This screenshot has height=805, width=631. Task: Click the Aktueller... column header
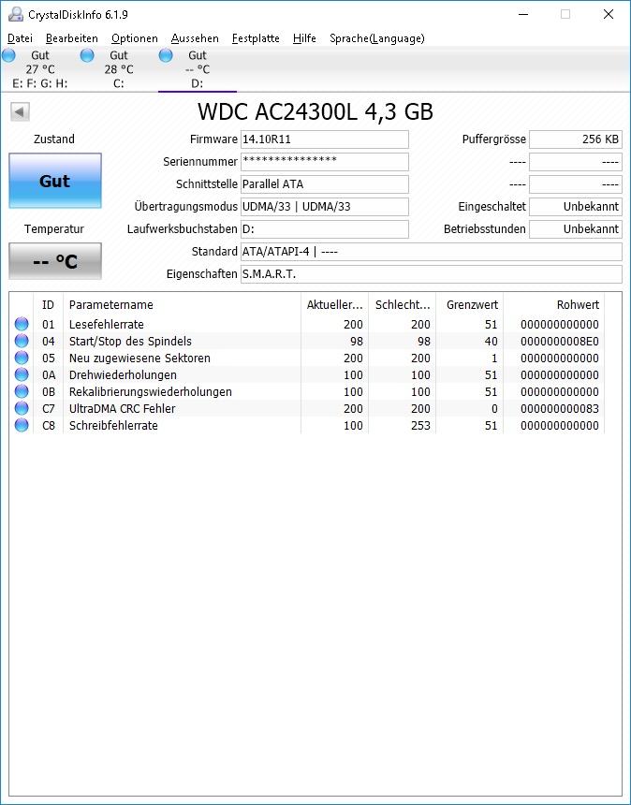tap(335, 305)
